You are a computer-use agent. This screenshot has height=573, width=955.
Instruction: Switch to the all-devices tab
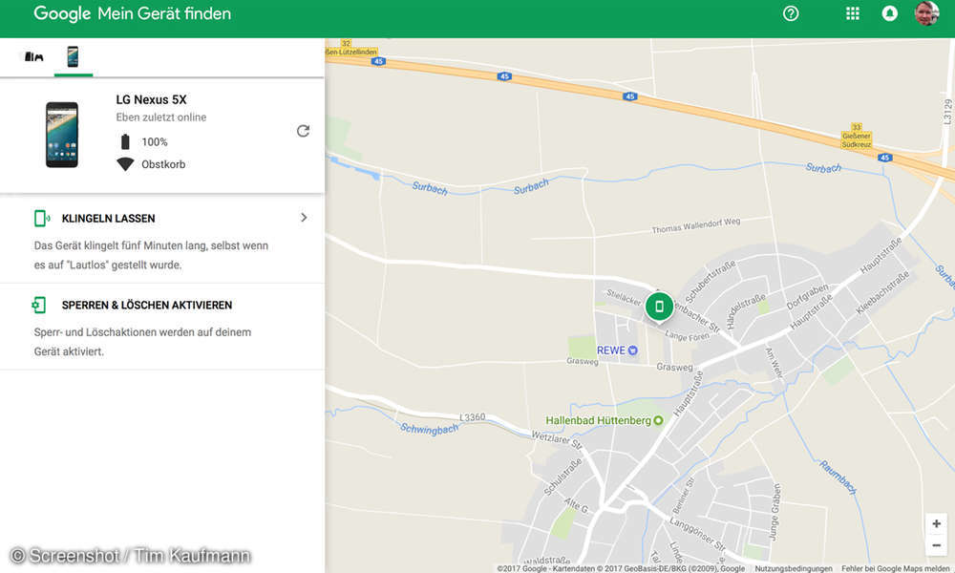[x=33, y=57]
